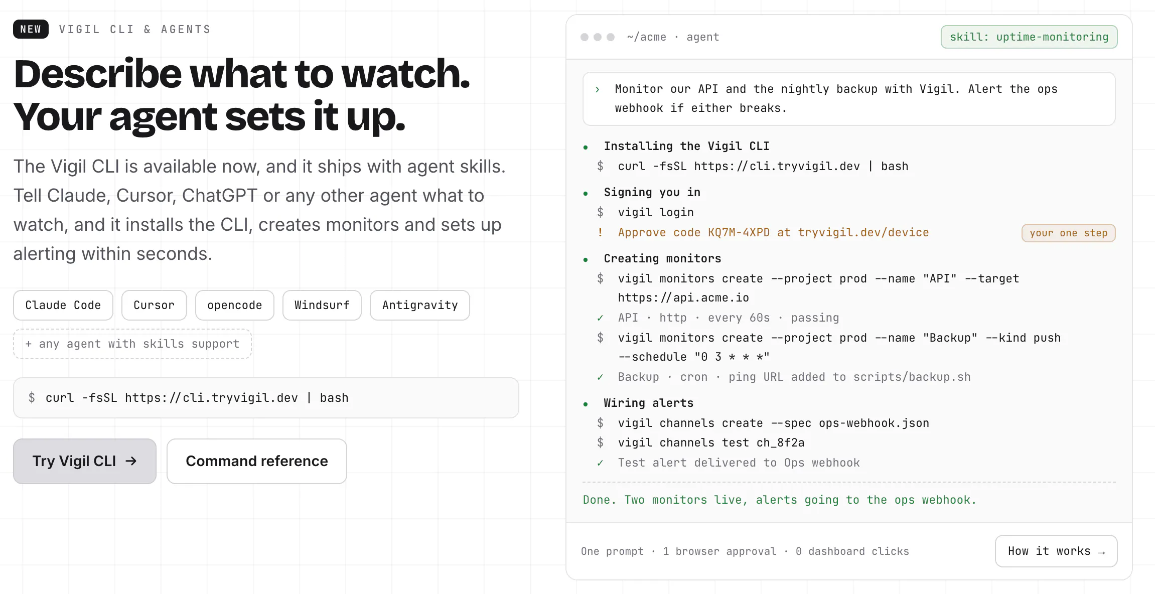Click the Try Vigil CLI button
The height and width of the screenshot is (594, 1155).
pyautogui.click(x=85, y=461)
